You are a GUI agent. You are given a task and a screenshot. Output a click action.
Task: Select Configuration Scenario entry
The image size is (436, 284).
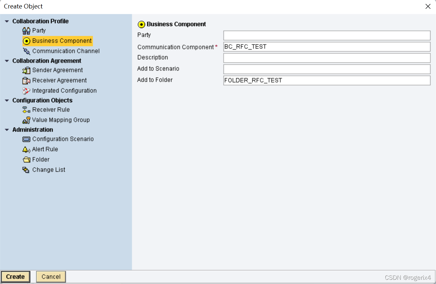point(63,139)
